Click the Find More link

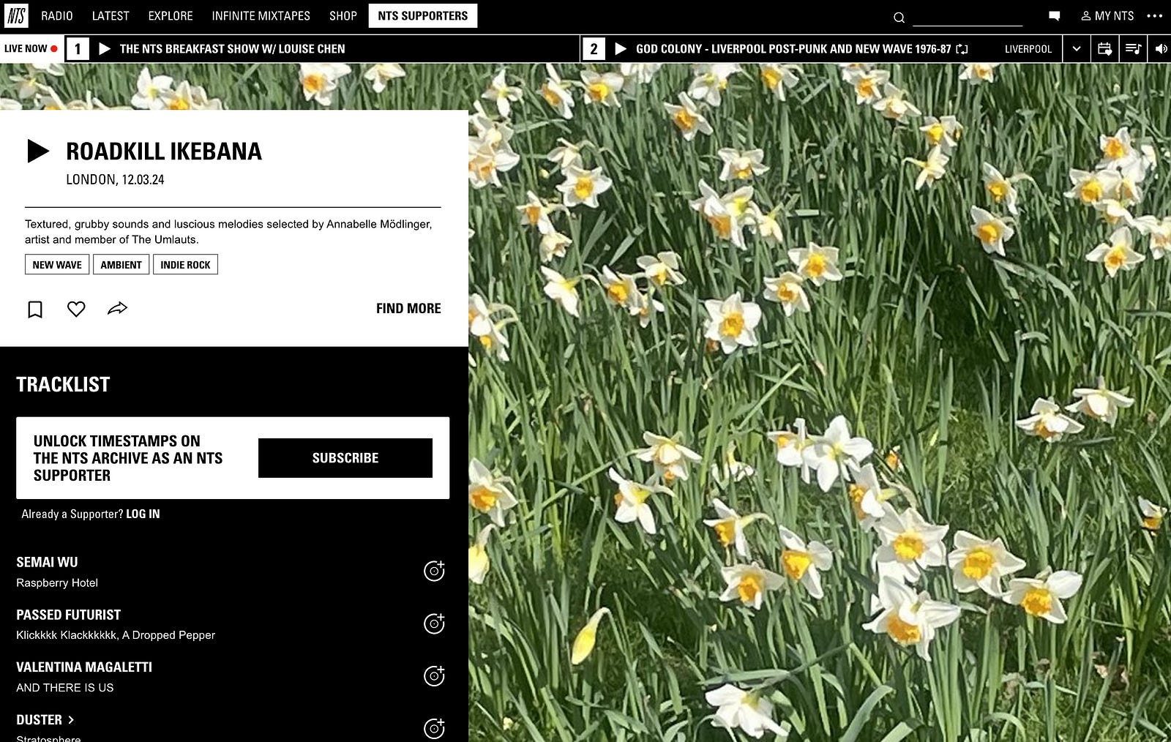408,309
